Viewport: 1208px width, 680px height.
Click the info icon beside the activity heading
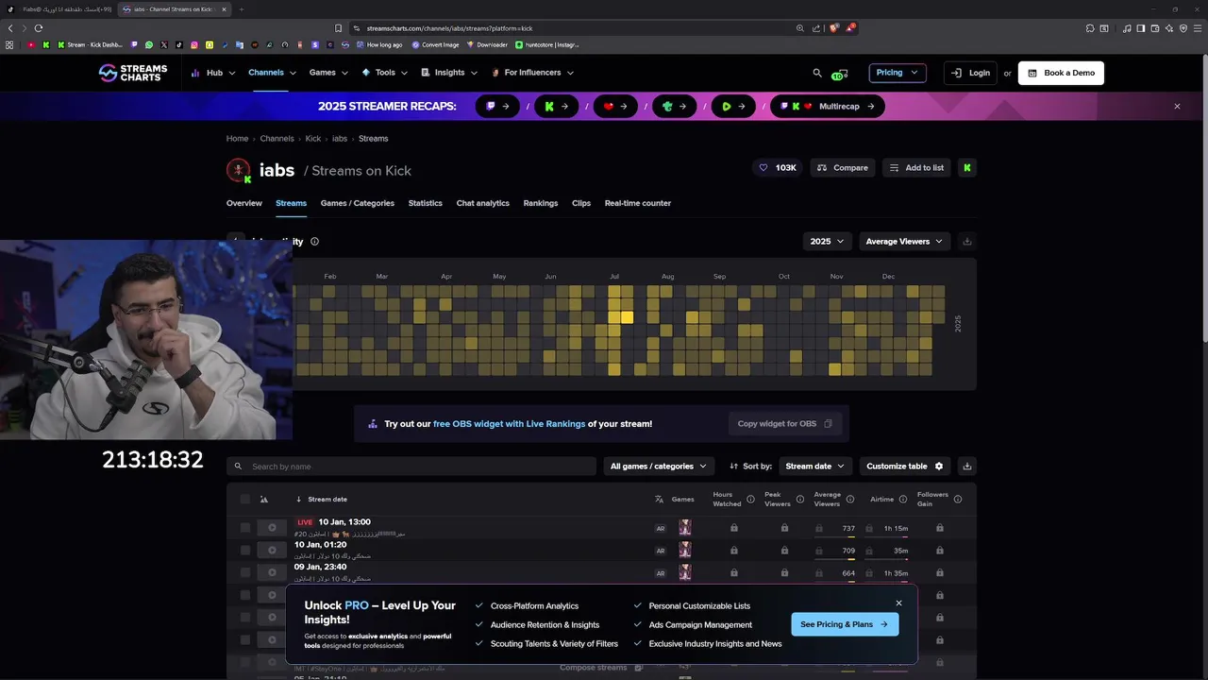[x=314, y=242]
